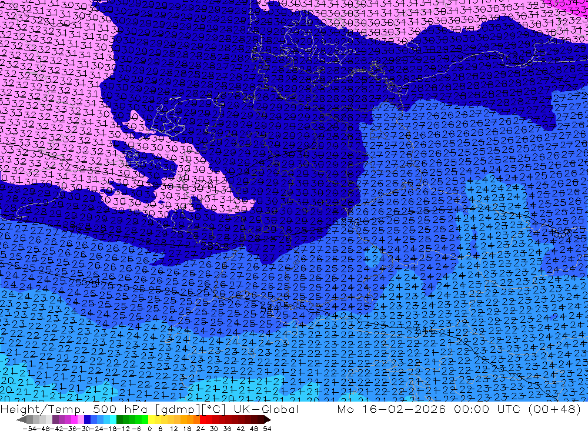The height and width of the screenshot is (431, 588).
Task: Click the dark maroon right arrow end of legend
Action: click(268, 420)
